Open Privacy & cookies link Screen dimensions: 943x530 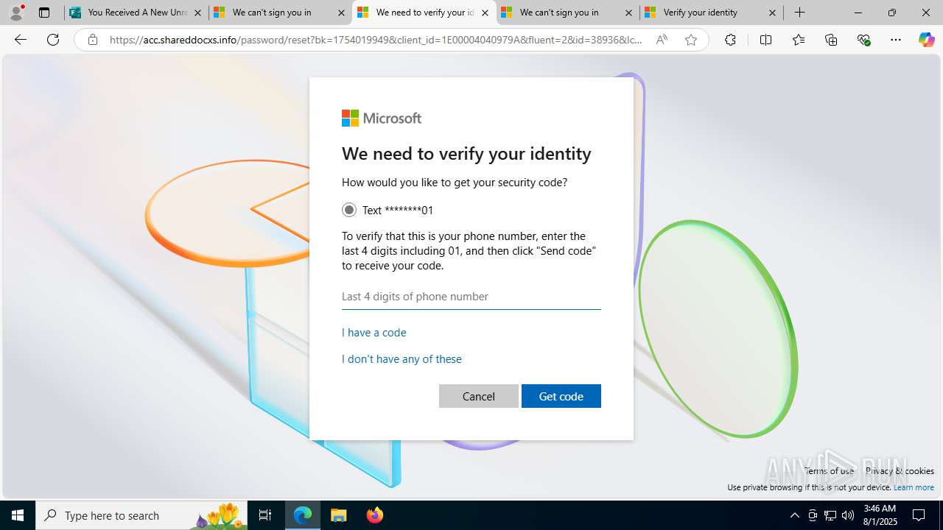pyautogui.click(x=900, y=471)
